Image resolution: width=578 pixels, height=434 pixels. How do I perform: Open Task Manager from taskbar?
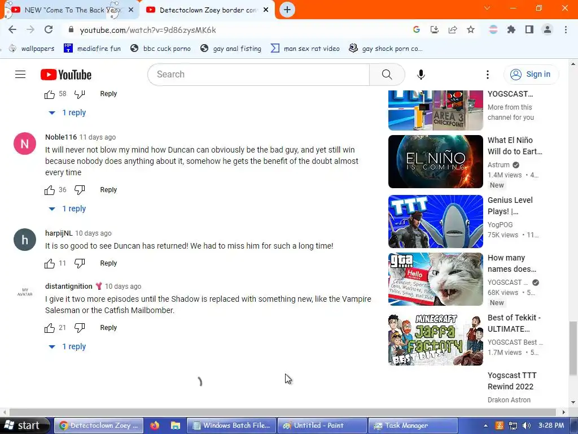point(413,426)
